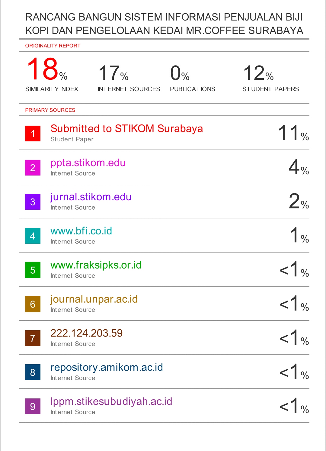Click the gold number 6 source badge
Screen dimensions: 326x451
click(33, 304)
